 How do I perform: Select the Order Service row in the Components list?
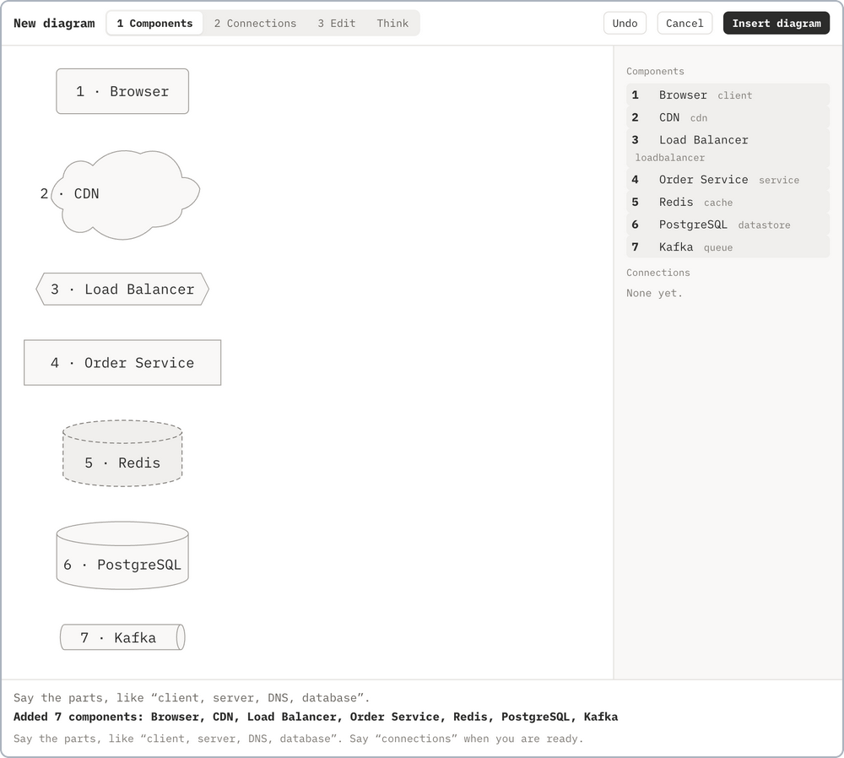[x=728, y=179]
